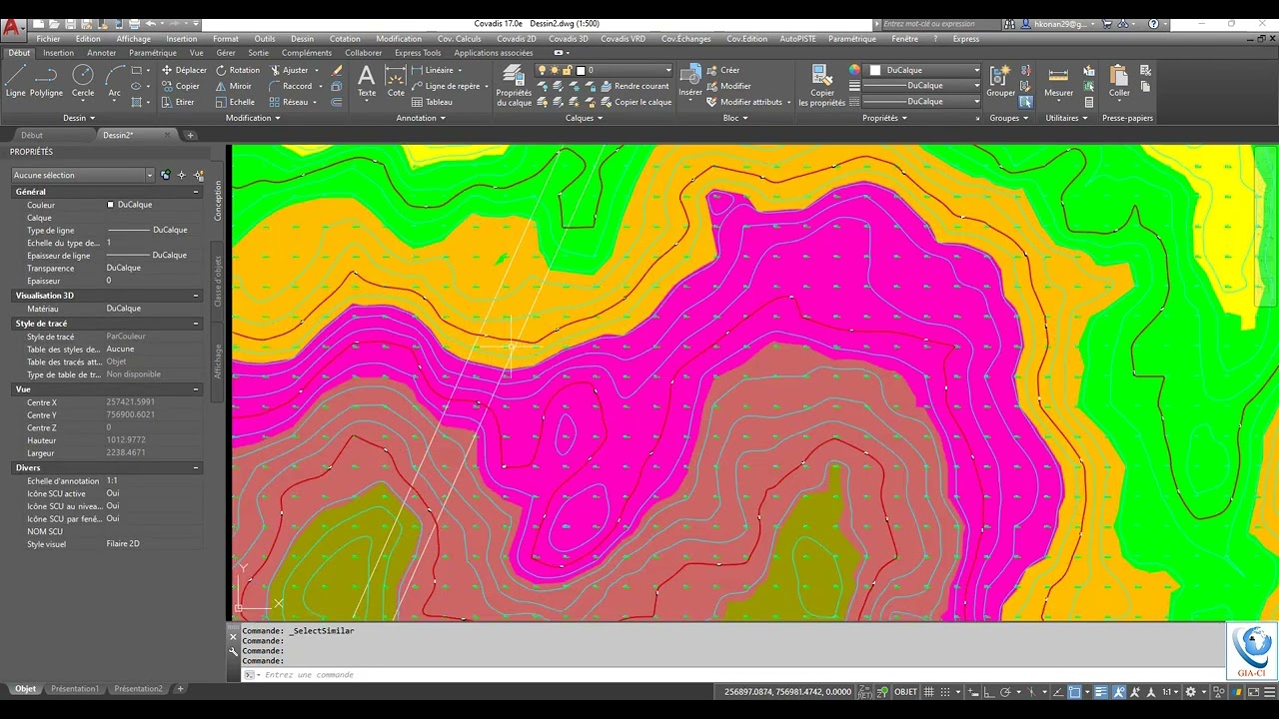The image size is (1279, 719).
Task: Click the Copier tool in Modification panel
Action: pos(180,86)
